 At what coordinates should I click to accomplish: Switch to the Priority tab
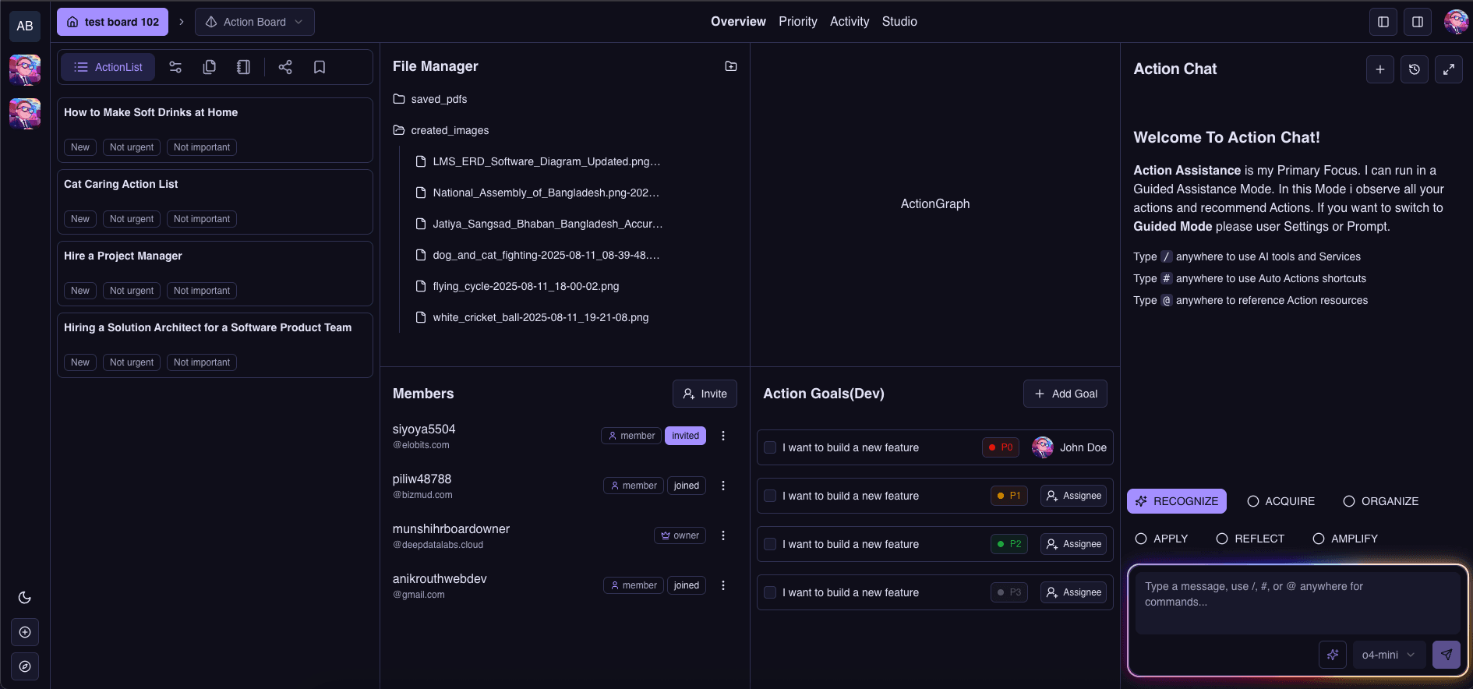click(x=797, y=22)
